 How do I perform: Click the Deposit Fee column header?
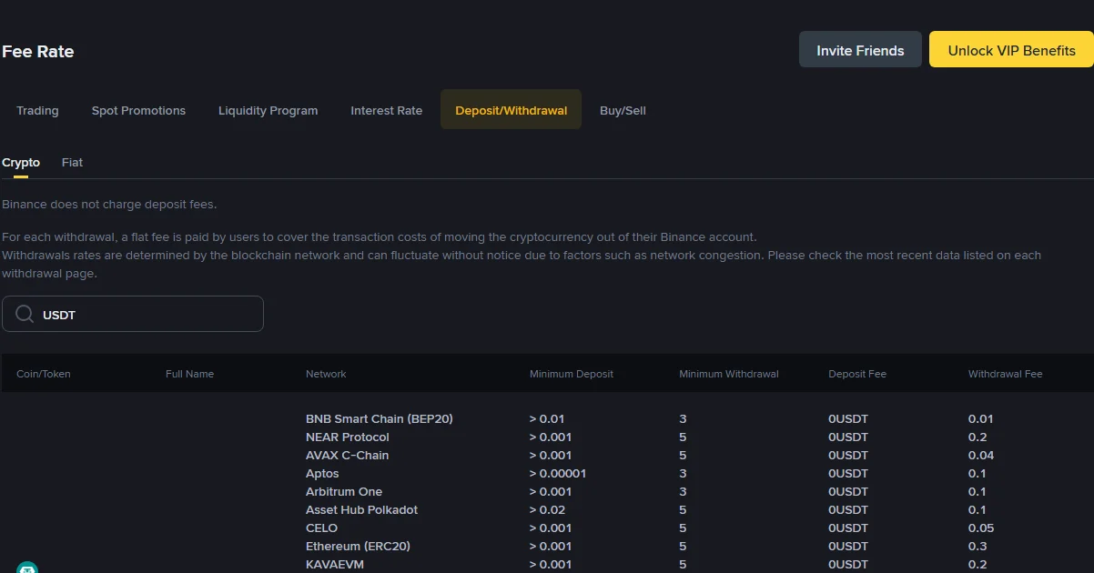[x=856, y=374]
